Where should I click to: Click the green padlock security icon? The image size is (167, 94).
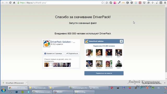click(x=18, y=3)
